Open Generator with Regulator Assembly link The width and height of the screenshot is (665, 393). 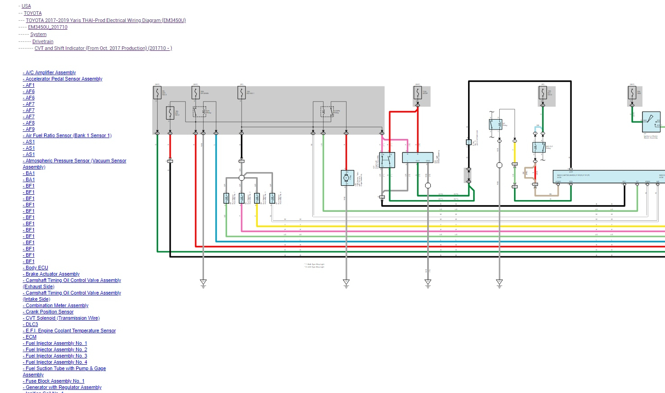coord(62,387)
